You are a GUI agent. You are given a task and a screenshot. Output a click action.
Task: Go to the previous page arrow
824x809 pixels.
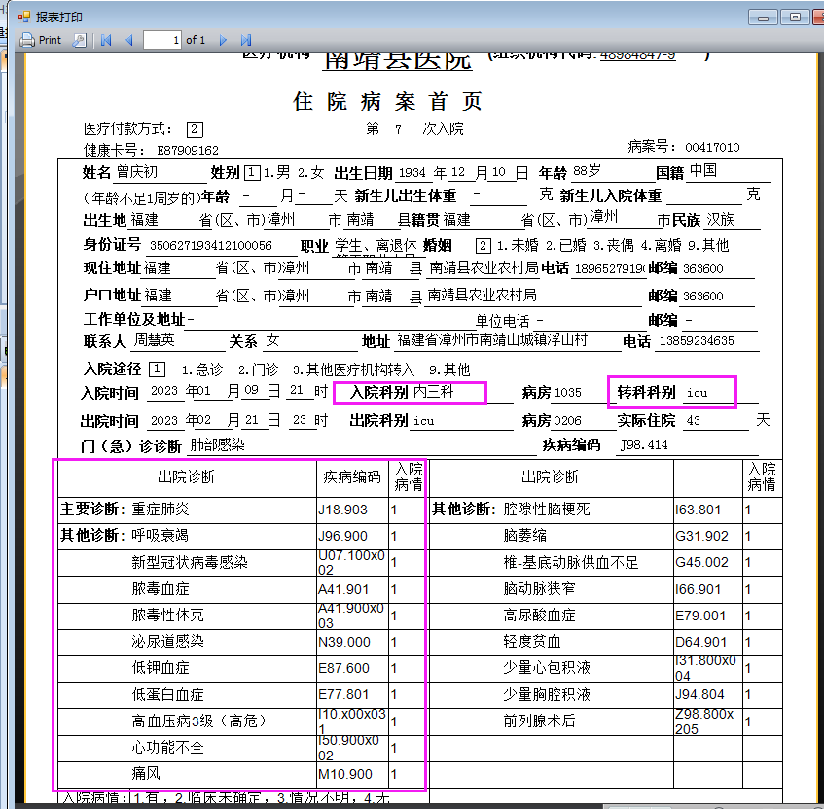(129, 40)
